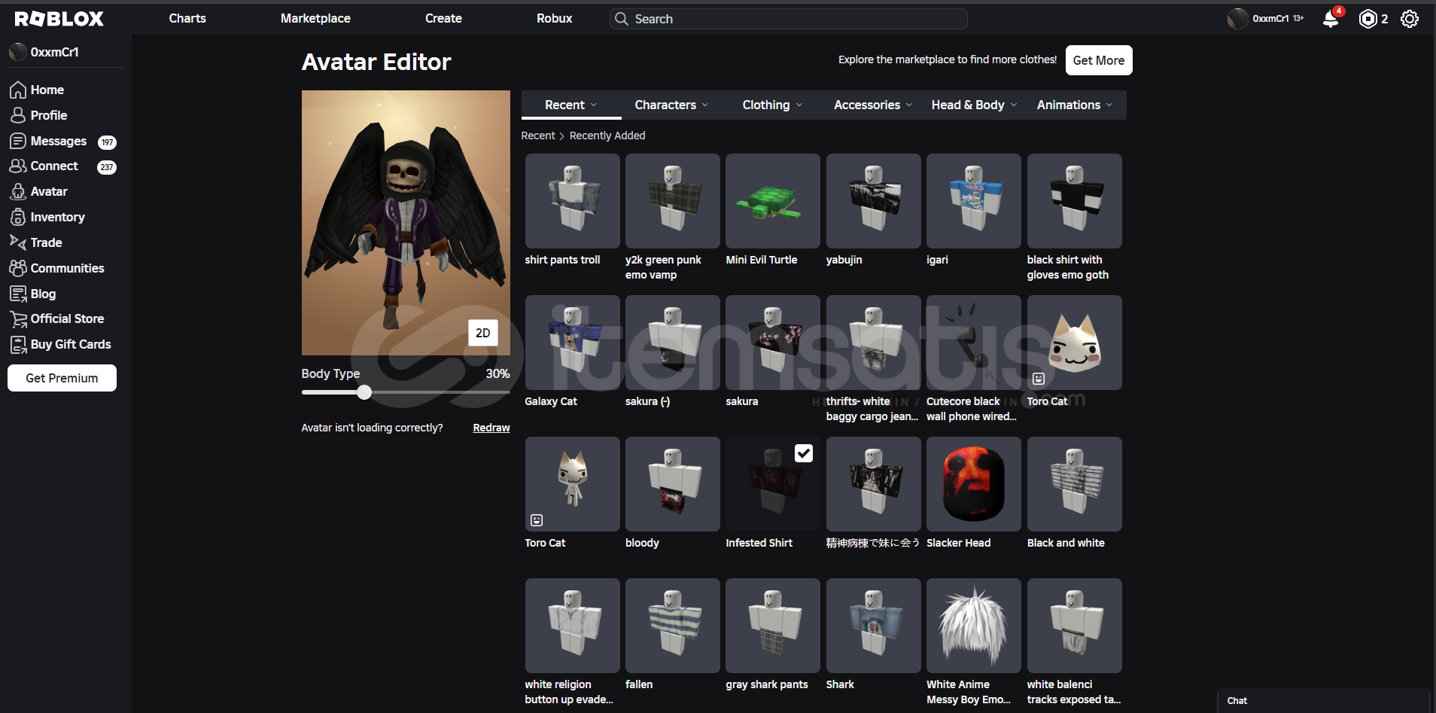Click the Get More button

pyautogui.click(x=1098, y=60)
